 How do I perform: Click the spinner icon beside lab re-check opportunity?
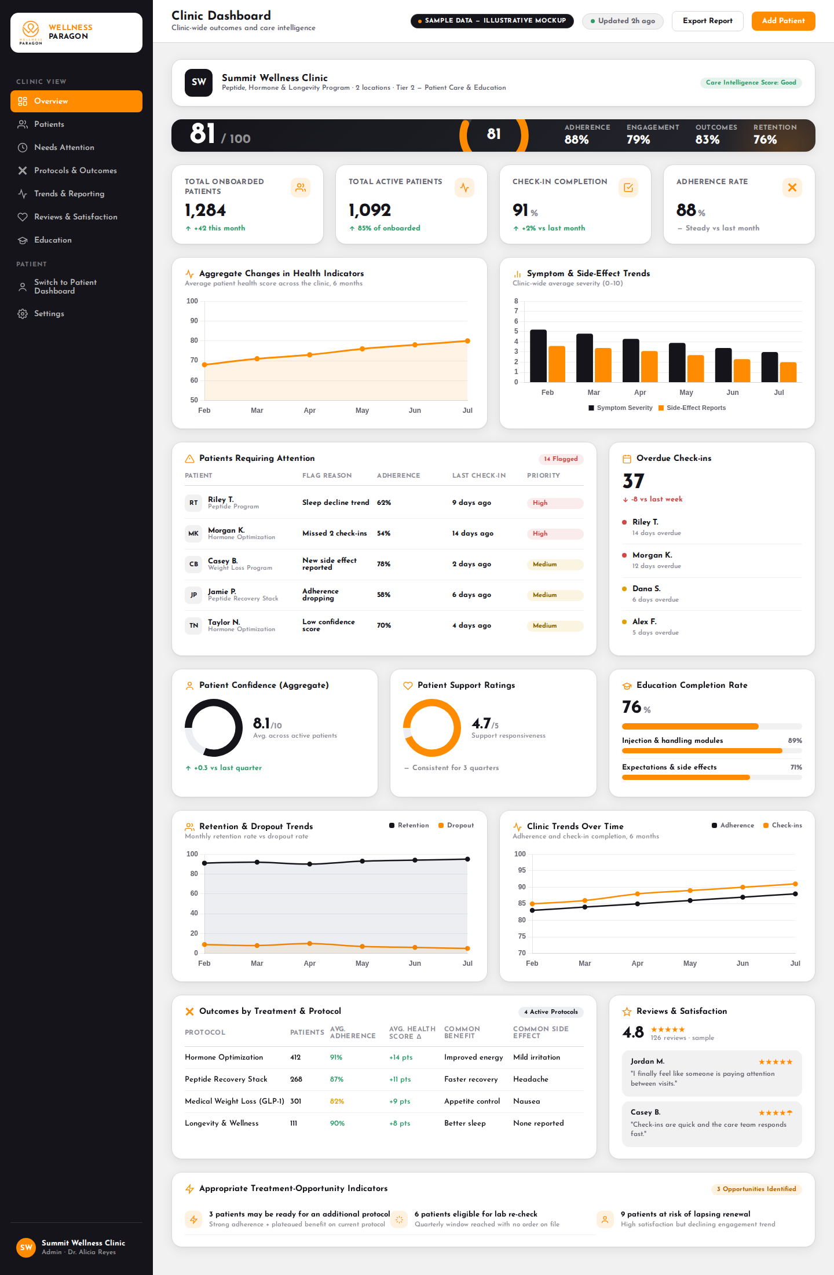tap(399, 1219)
